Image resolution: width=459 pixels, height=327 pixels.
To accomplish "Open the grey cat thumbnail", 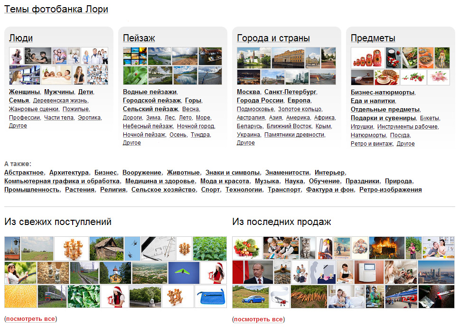I will 308,248.
